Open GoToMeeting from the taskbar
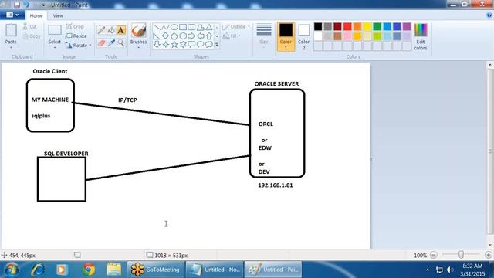The image size is (494, 278). [155, 270]
